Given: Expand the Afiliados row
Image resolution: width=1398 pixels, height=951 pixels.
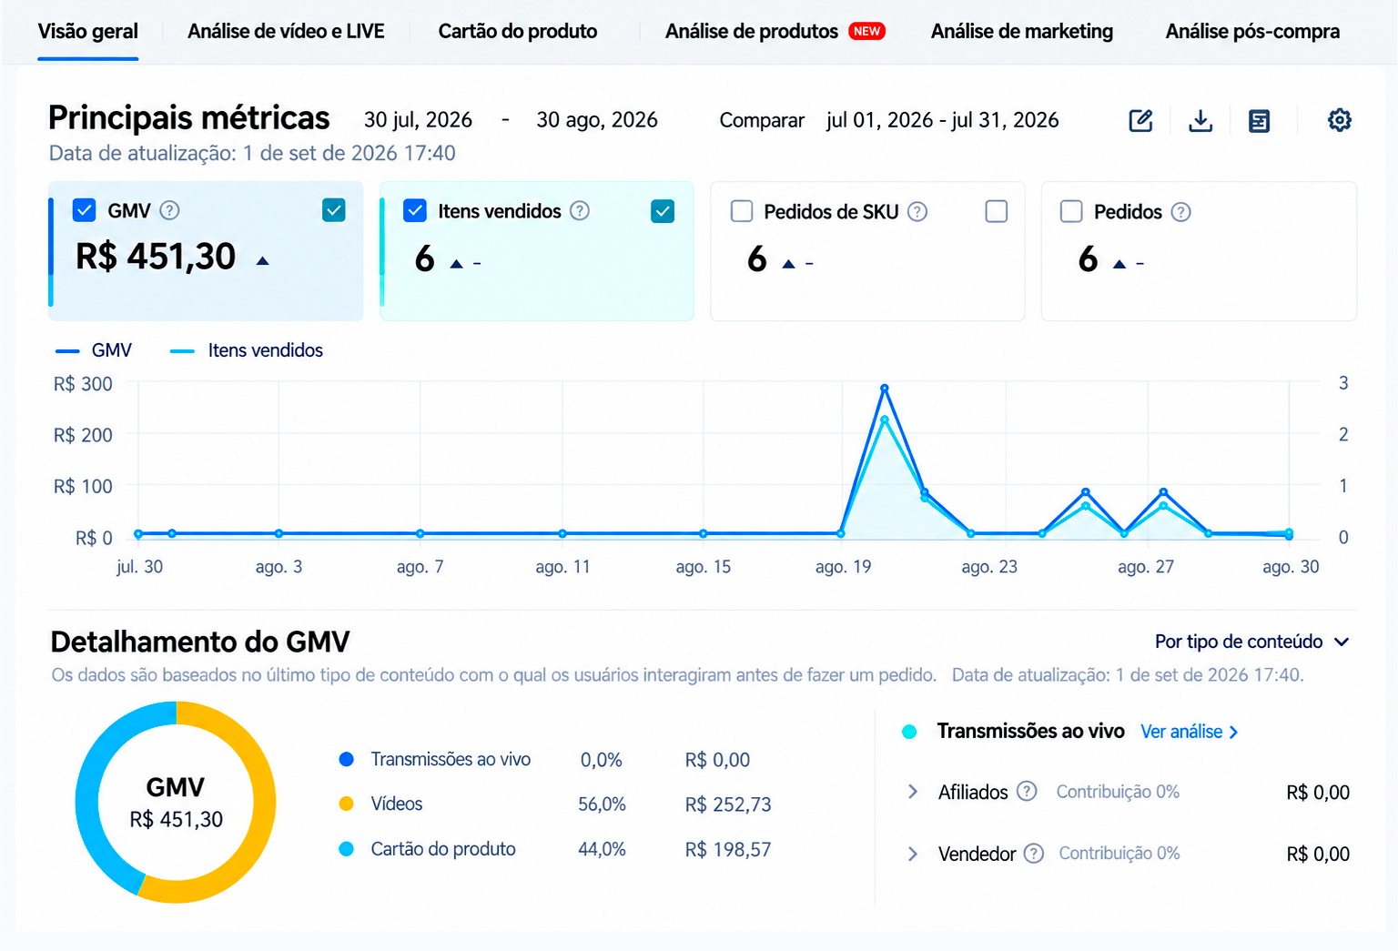Looking at the screenshot, I should 912,792.
